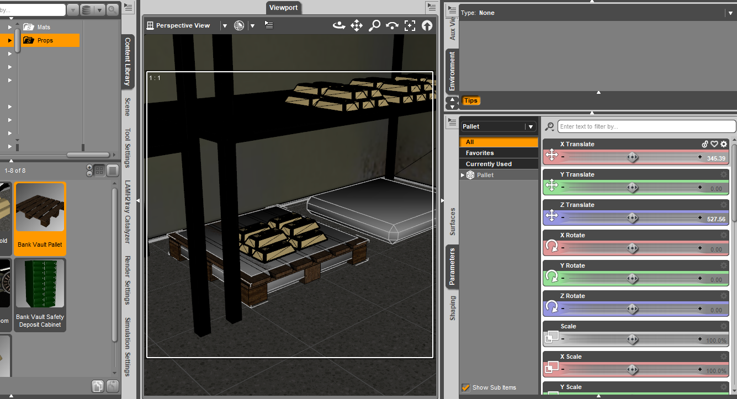The width and height of the screenshot is (737, 399).
Task: Click the reset camera up-arrow icon
Action: tap(427, 25)
